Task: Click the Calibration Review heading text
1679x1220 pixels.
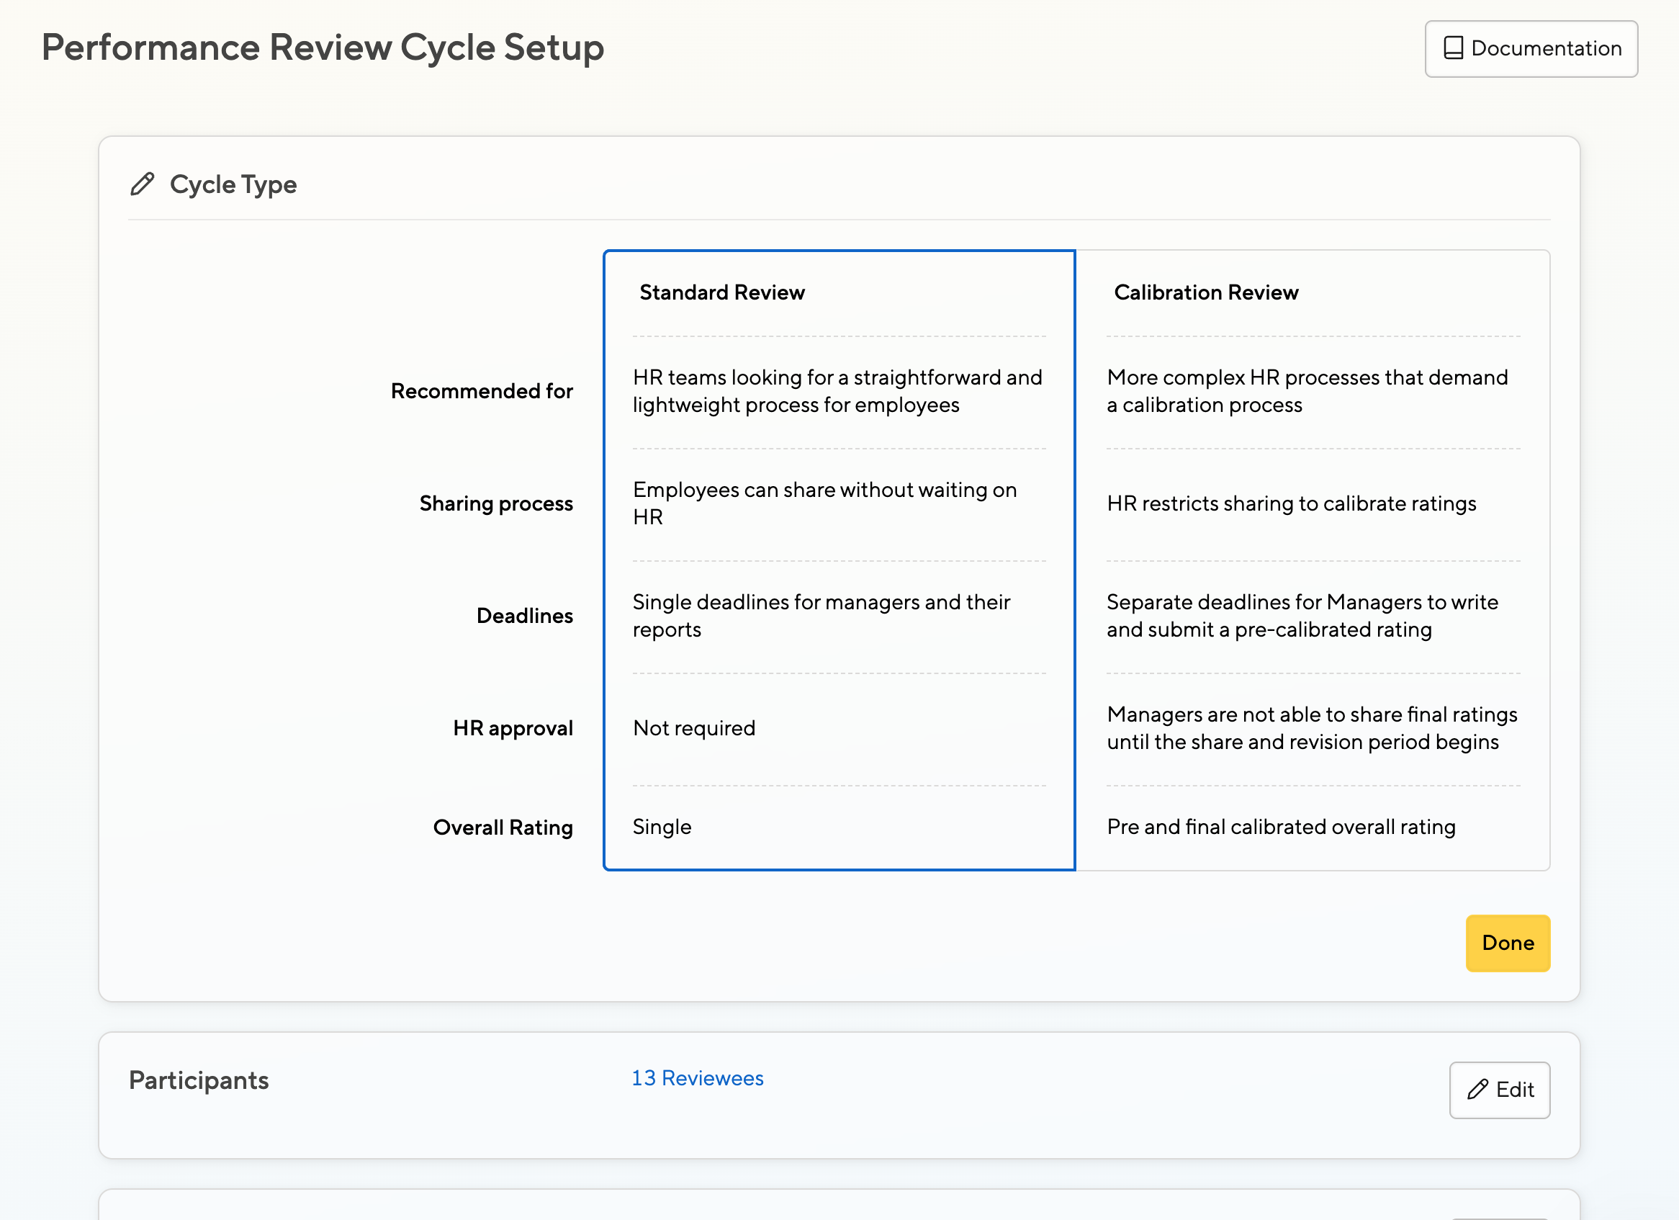Action: pos(1205,292)
